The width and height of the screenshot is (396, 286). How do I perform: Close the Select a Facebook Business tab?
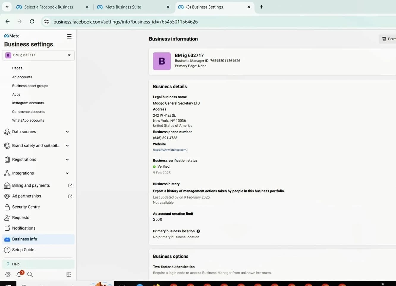click(x=87, y=7)
